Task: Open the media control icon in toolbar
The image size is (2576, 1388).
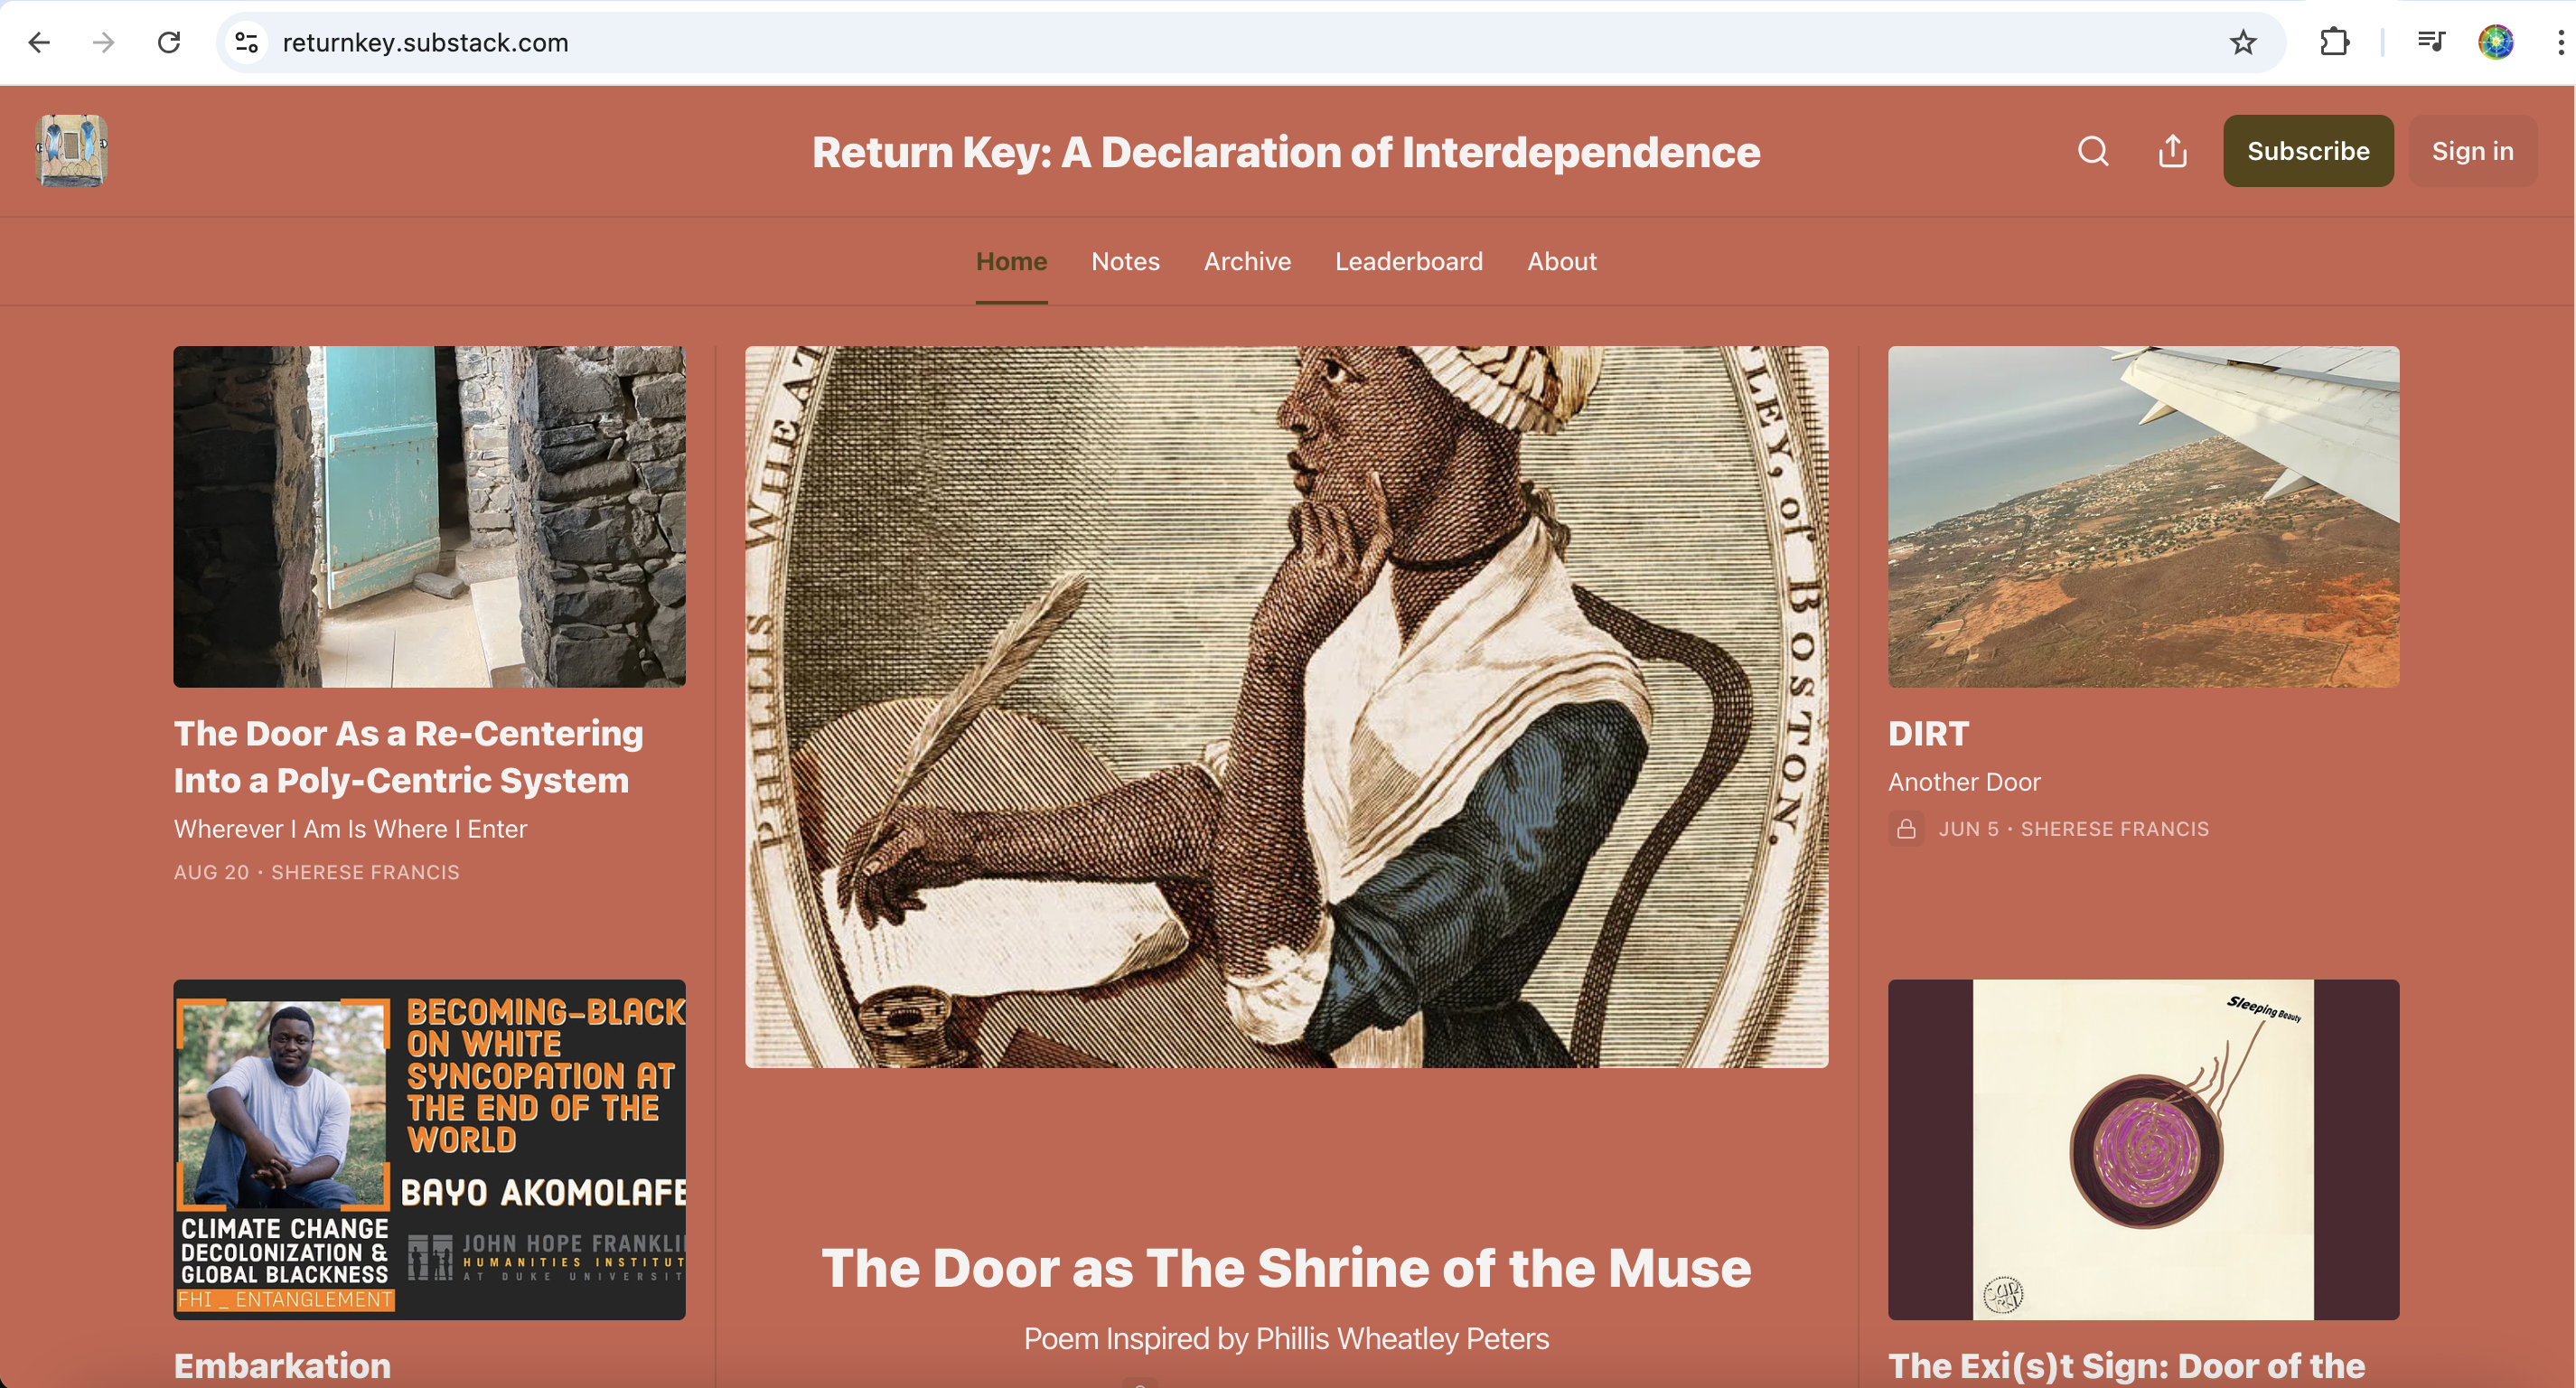Action: pos(2430,42)
